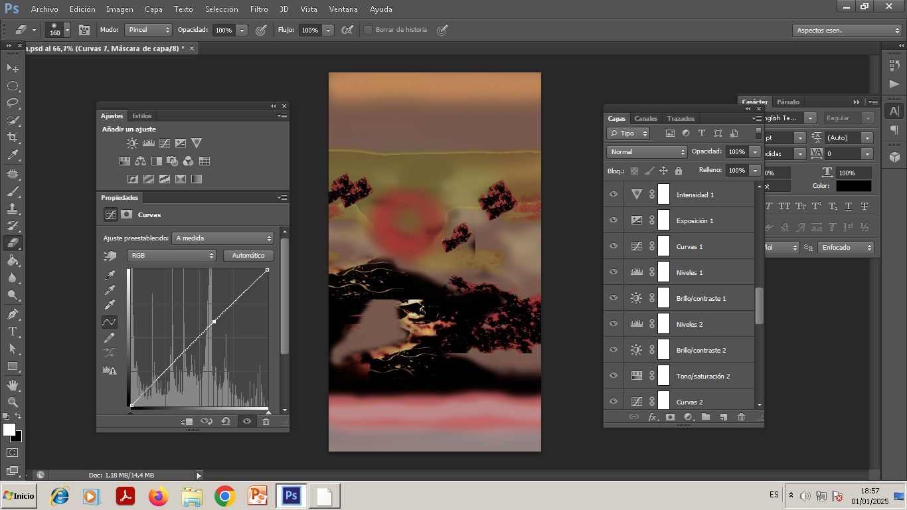
Task: Select the black point eyedropper in Curvas
Action: pos(110,276)
